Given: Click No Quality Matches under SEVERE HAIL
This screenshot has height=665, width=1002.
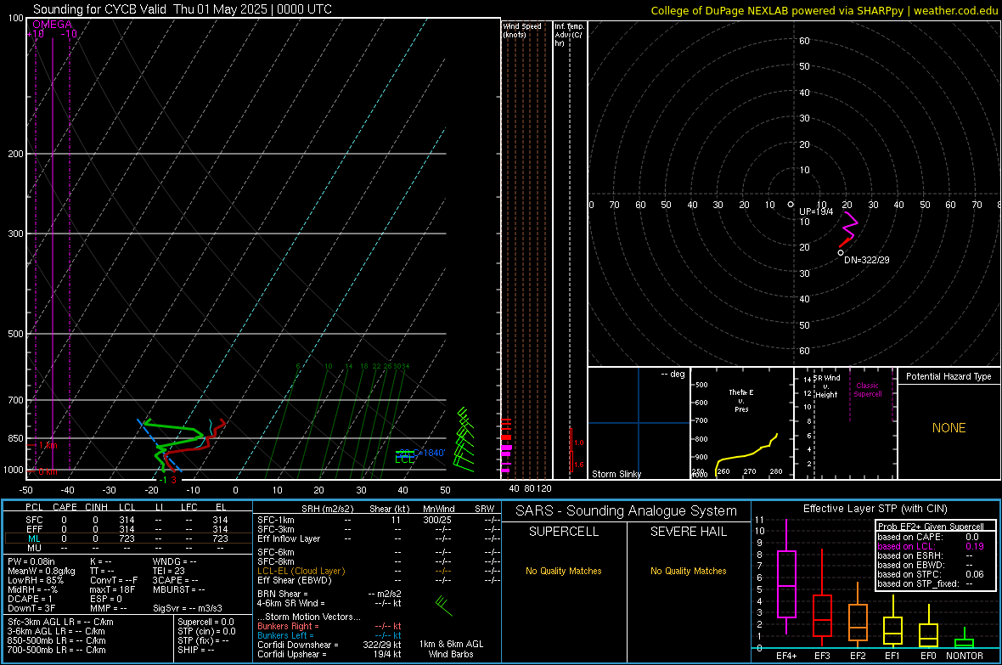Looking at the screenshot, I should pyautogui.click(x=688, y=571).
